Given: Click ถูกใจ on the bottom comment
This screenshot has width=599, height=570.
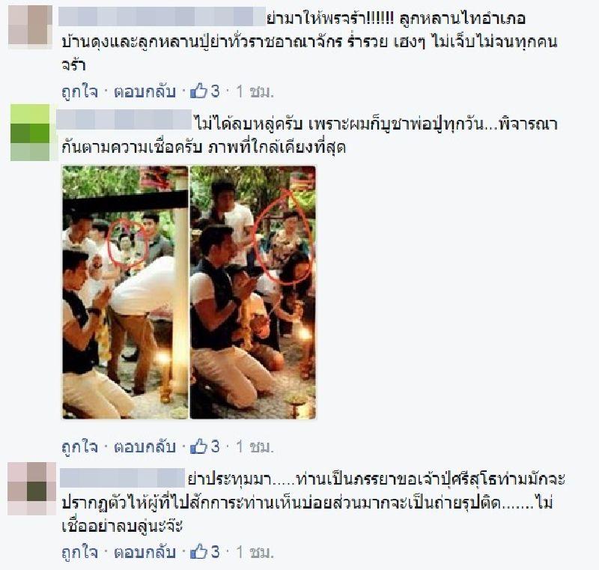Looking at the screenshot, I should pyautogui.click(x=80, y=553).
